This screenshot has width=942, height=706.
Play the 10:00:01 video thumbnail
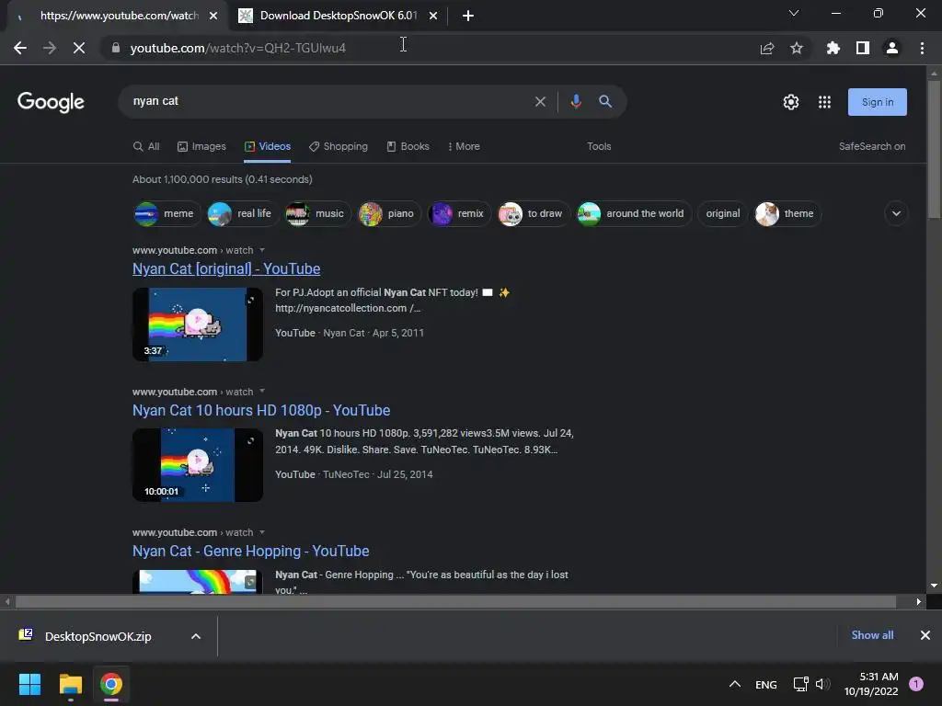198,465
